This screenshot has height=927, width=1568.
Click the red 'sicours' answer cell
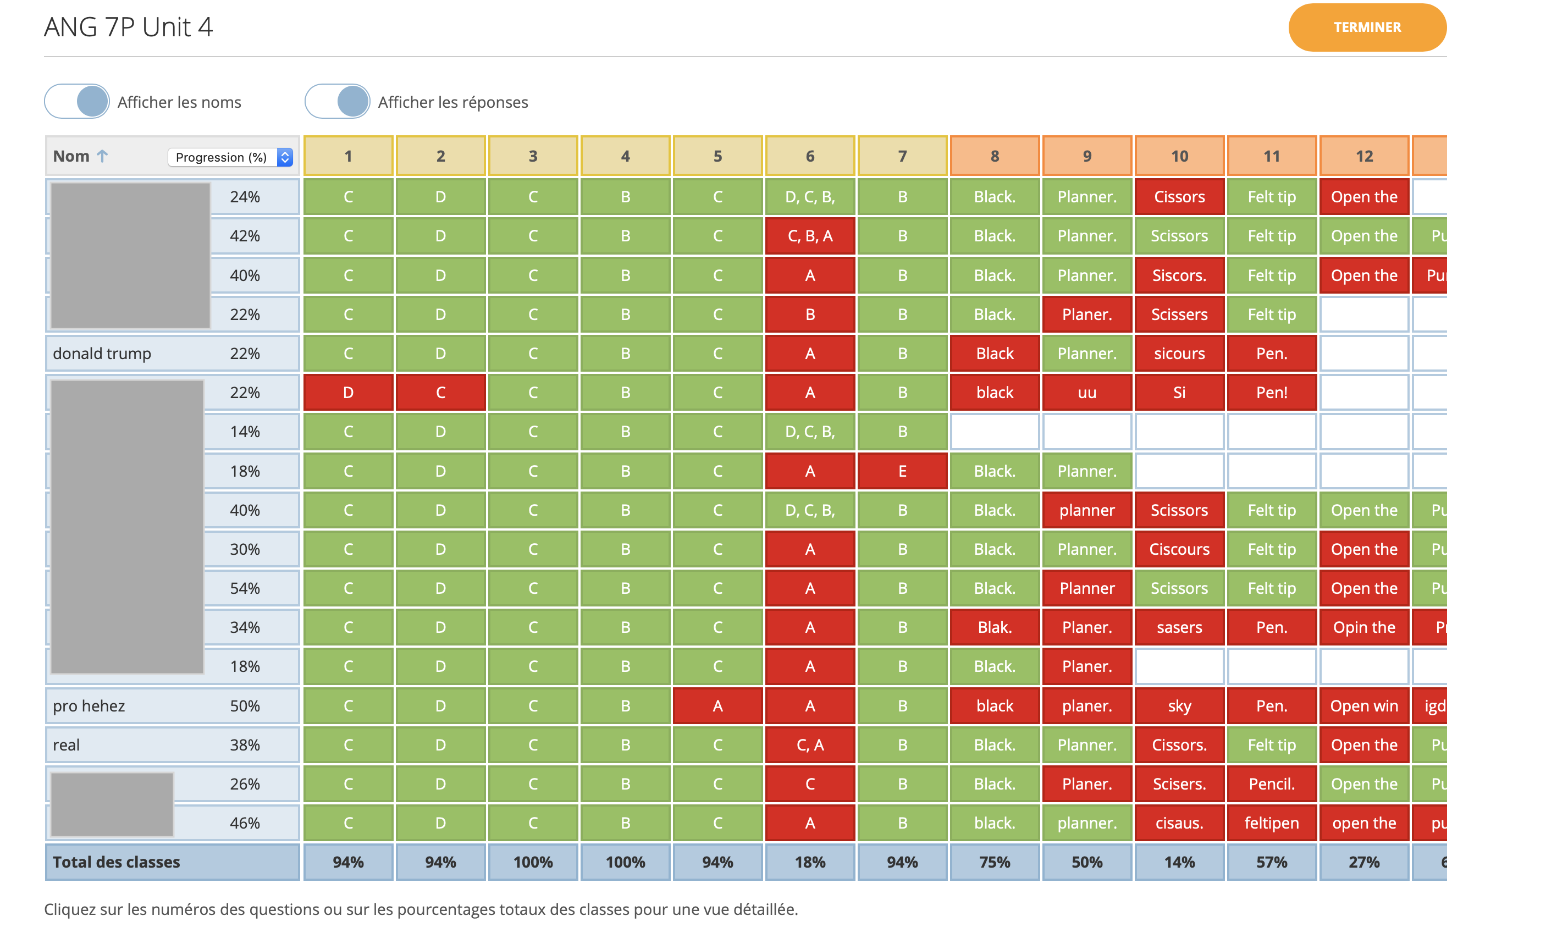point(1179,354)
